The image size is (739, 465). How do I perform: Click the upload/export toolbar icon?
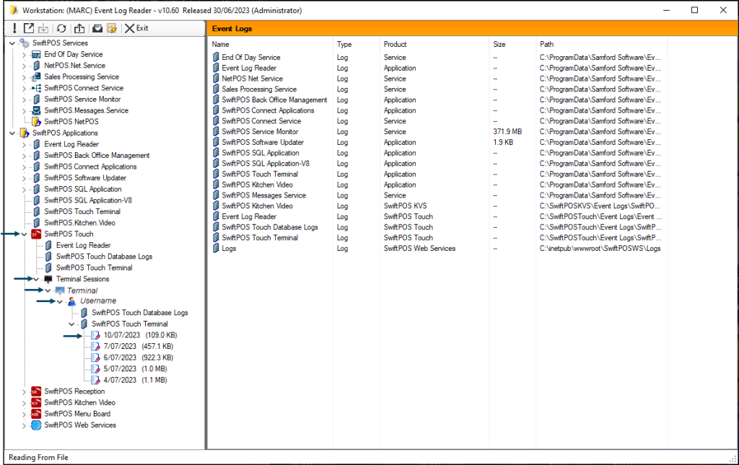[x=80, y=28]
